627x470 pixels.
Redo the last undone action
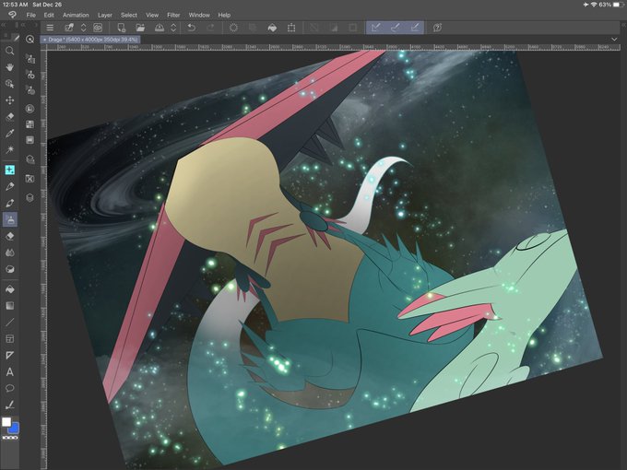click(x=210, y=28)
